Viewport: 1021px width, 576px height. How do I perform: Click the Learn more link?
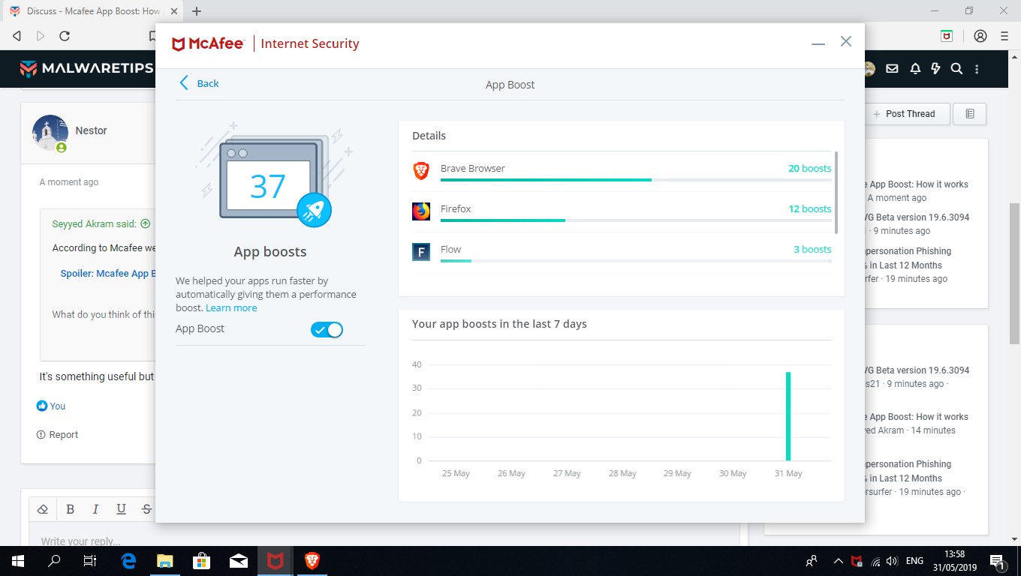coord(231,308)
